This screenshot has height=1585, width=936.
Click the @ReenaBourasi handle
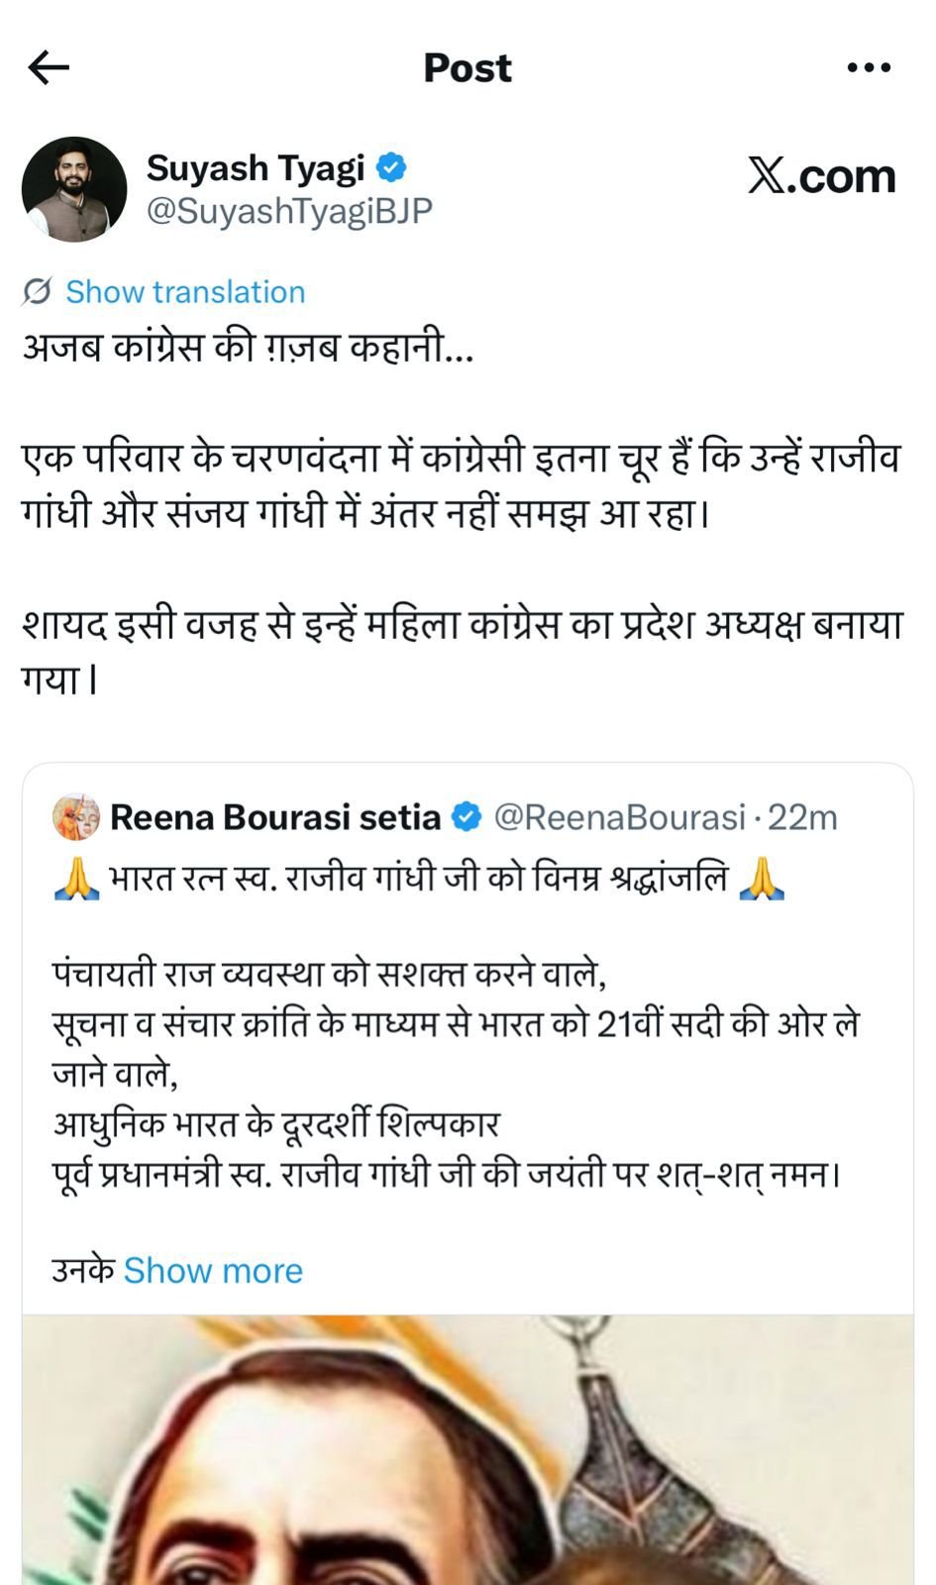[x=619, y=817]
